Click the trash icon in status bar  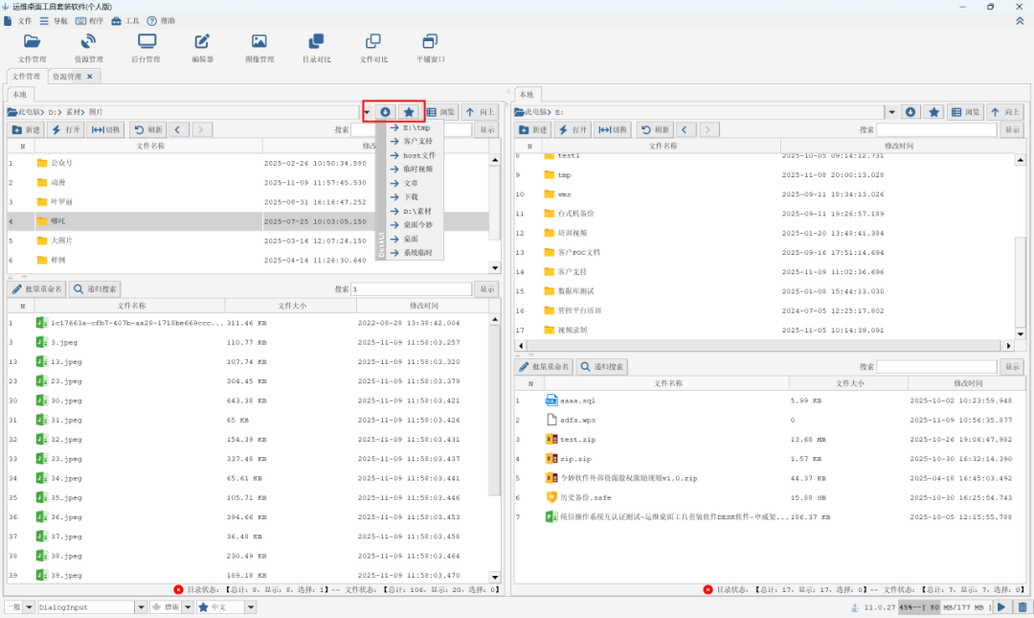pyautogui.click(x=1023, y=607)
